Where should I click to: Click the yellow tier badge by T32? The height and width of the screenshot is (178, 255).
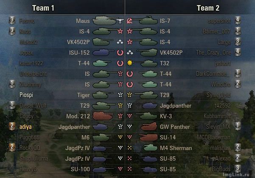(x=129, y=63)
